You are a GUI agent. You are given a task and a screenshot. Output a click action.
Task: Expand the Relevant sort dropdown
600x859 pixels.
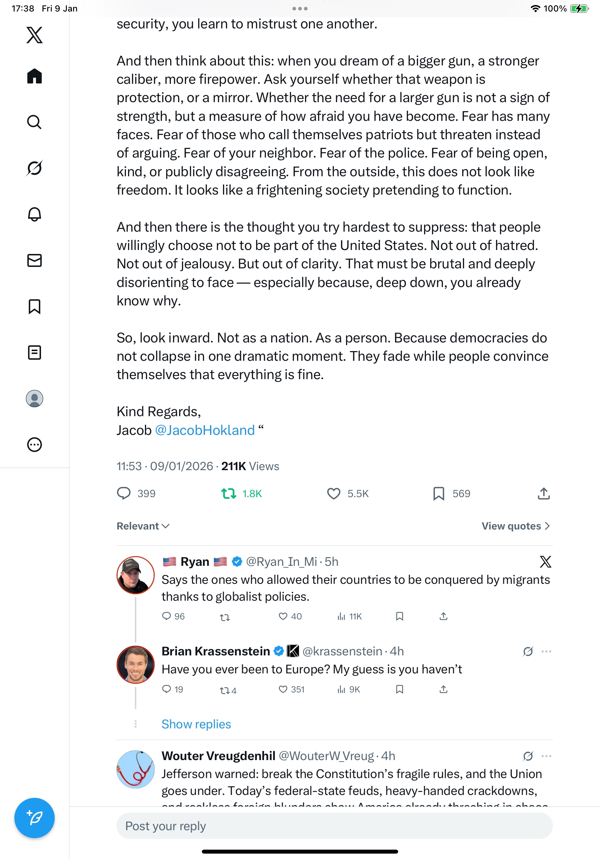(x=143, y=526)
